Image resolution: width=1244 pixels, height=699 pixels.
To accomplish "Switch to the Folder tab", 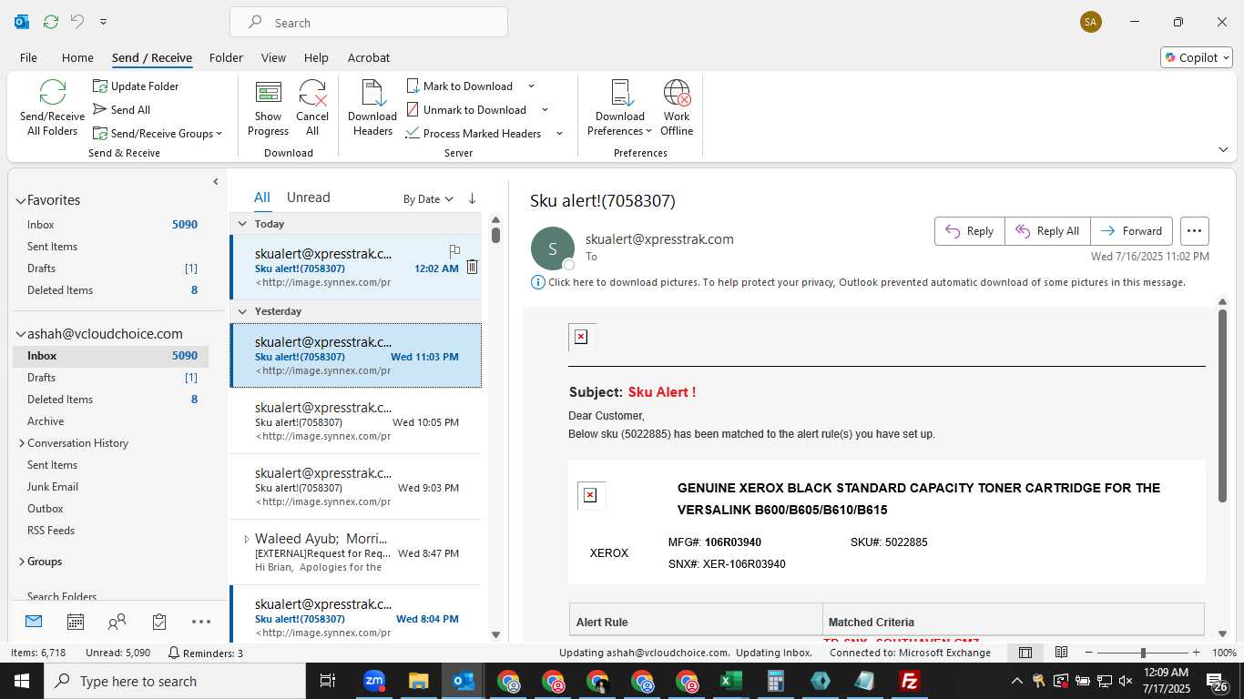I will tap(226, 57).
